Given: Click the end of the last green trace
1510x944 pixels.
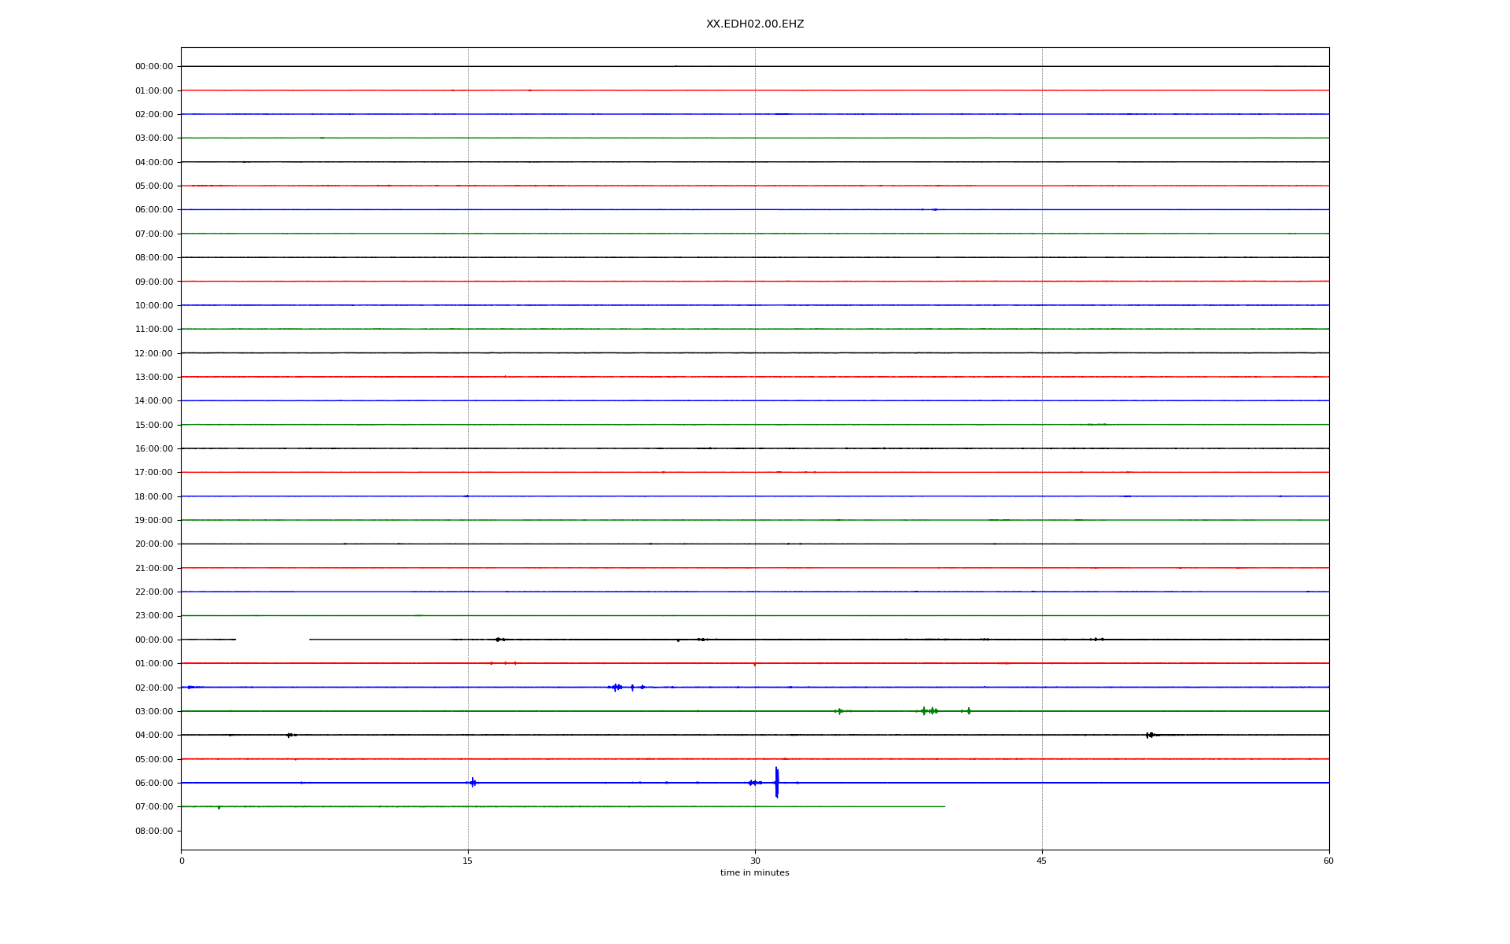Looking at the screenshot, I should [x=944, y=806].
